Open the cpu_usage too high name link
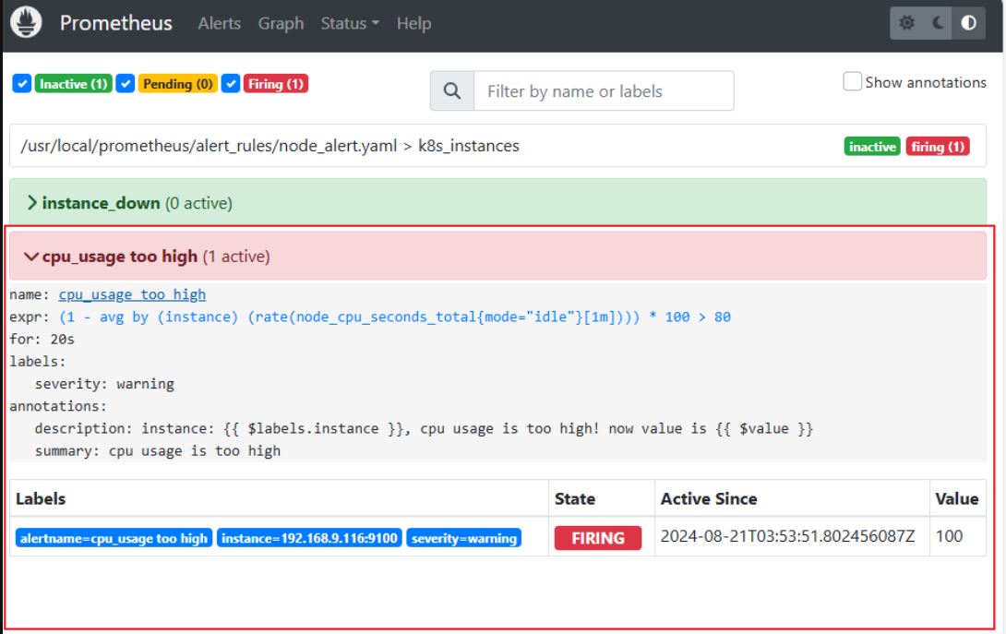The width and height of the screenshot is (1006, 634). tap(132, 294)
